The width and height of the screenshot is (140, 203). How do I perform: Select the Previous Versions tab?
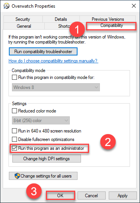pos(108,19)
